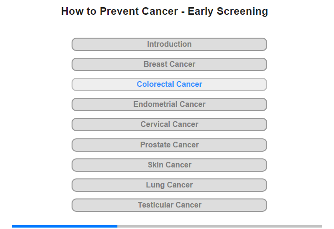Select the Breast Cancer button
334x229 pixels.
(169, 64)
